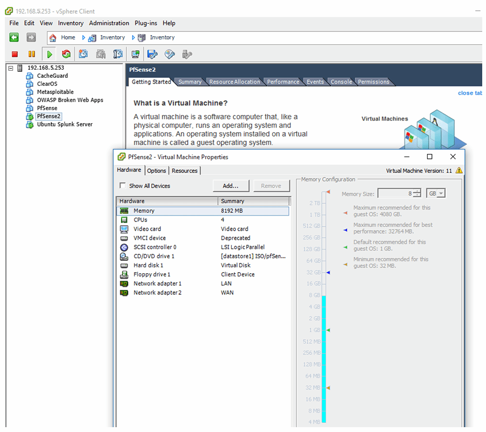The image size is (486, 432).
Task: Click the gray forward navigation arrow
Action: (31, 37)
